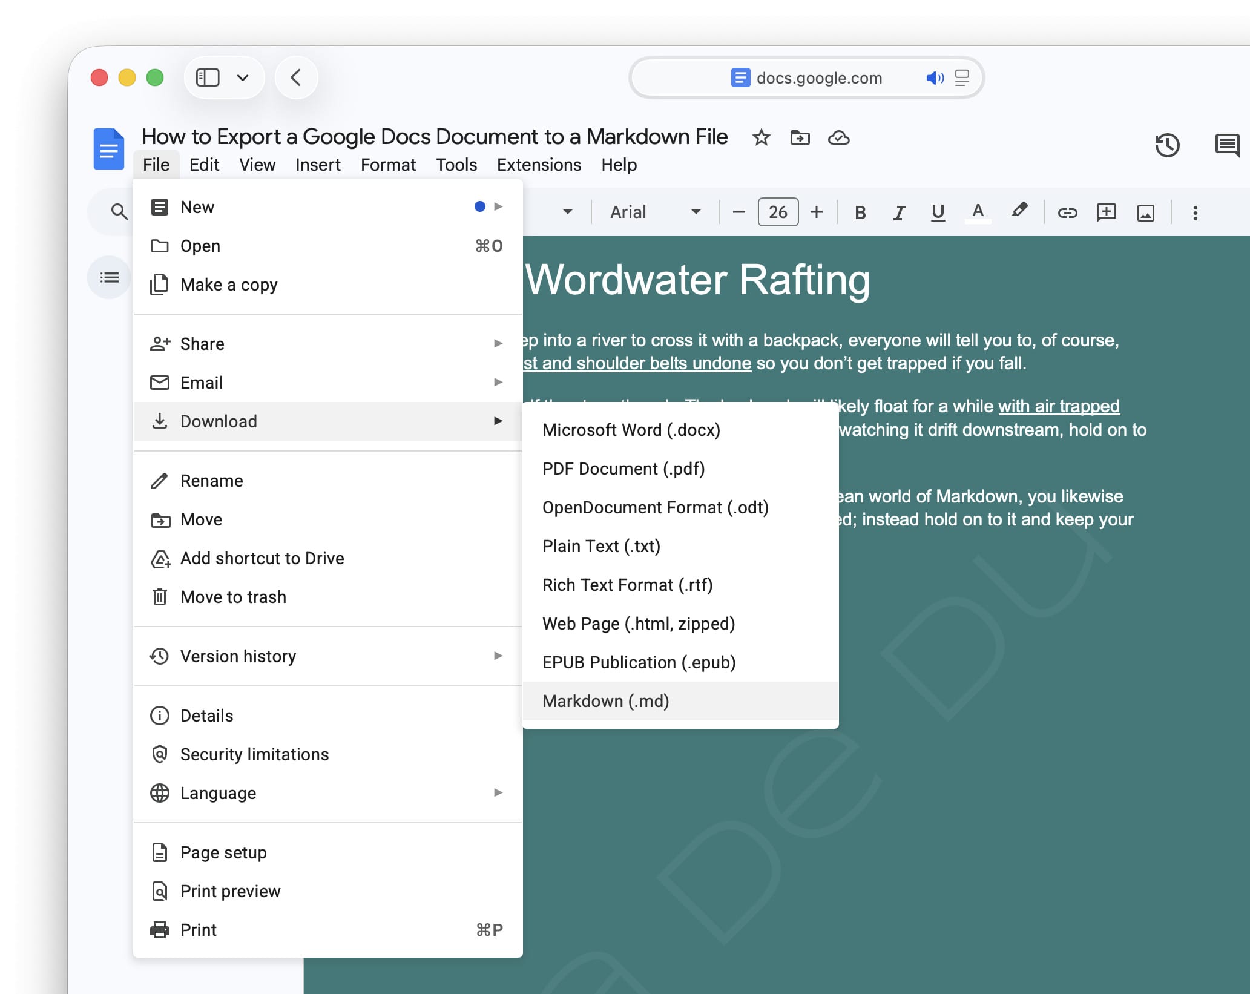
Task: Toggle Italic formatting
Action: pos(899,212)
